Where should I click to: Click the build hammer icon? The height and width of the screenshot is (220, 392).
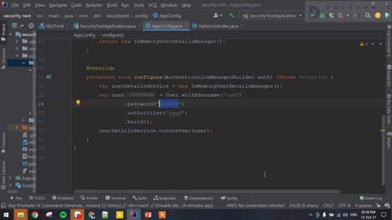click(x=232, y=15)
